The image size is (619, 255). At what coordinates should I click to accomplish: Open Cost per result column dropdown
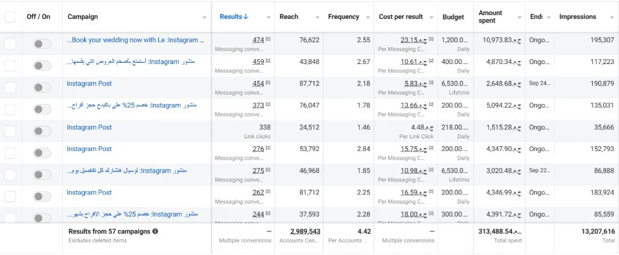pos(432,18)
